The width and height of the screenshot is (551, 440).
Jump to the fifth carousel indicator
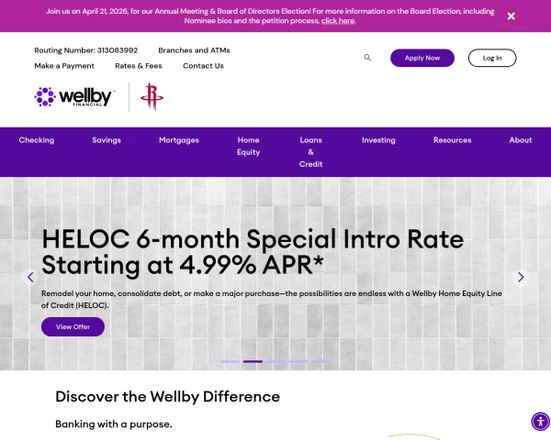pyautogui.click(x=321, y=361)
